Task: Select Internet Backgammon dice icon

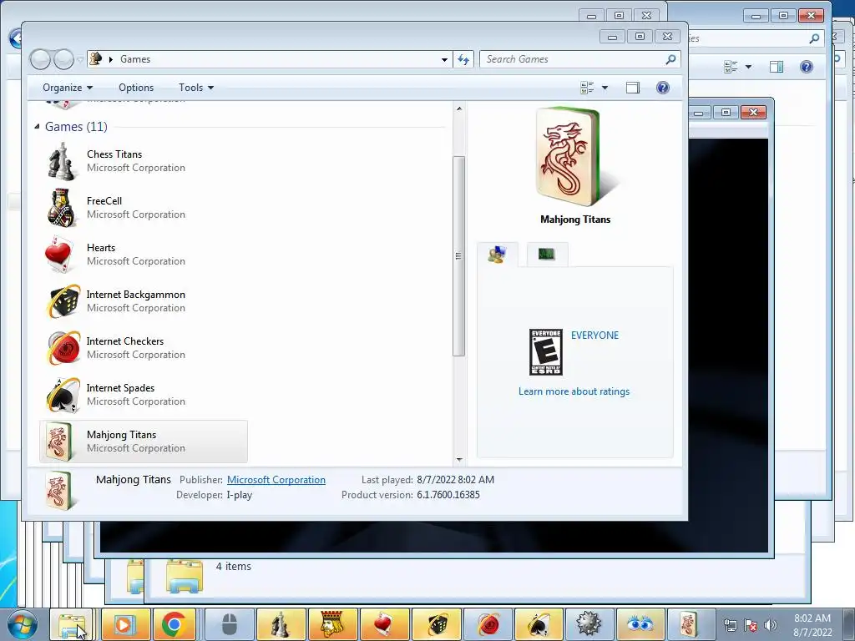Action: pyautogui.click(x=63, y=301)
